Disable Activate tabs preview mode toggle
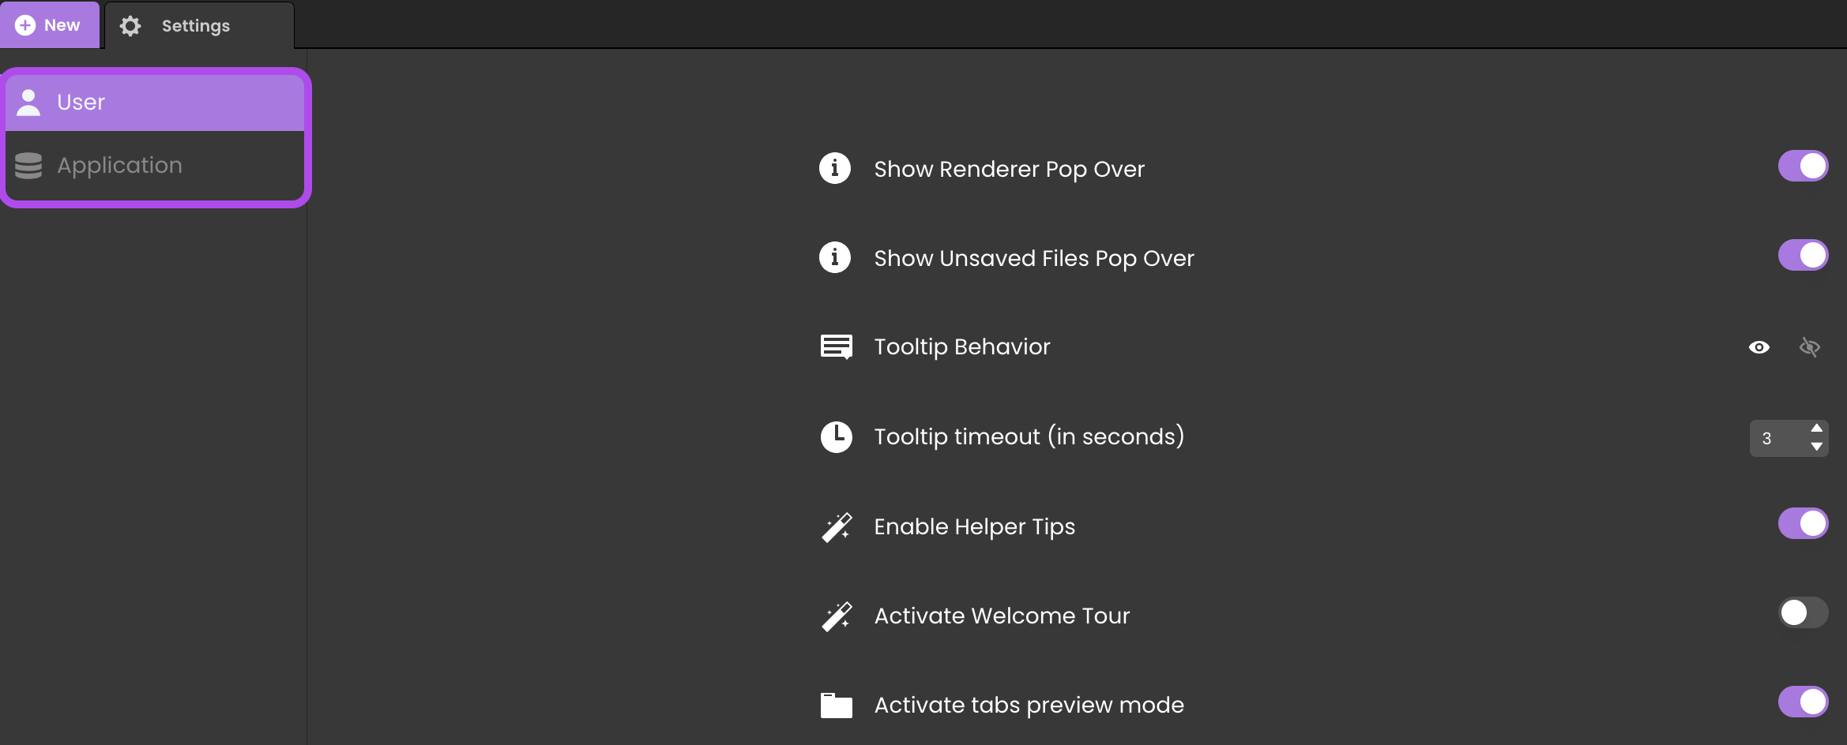 pyautogui.click(x=1803, y=702)
